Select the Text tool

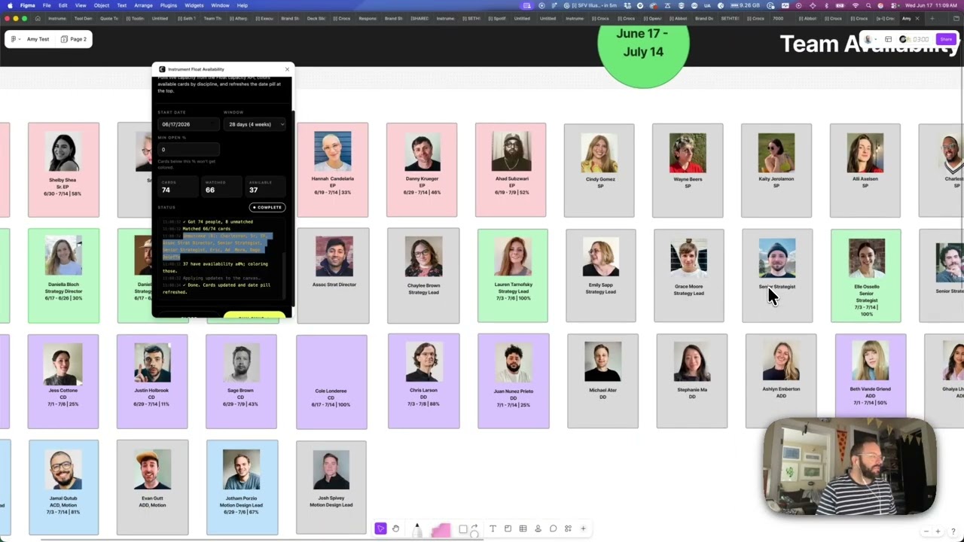493,528
